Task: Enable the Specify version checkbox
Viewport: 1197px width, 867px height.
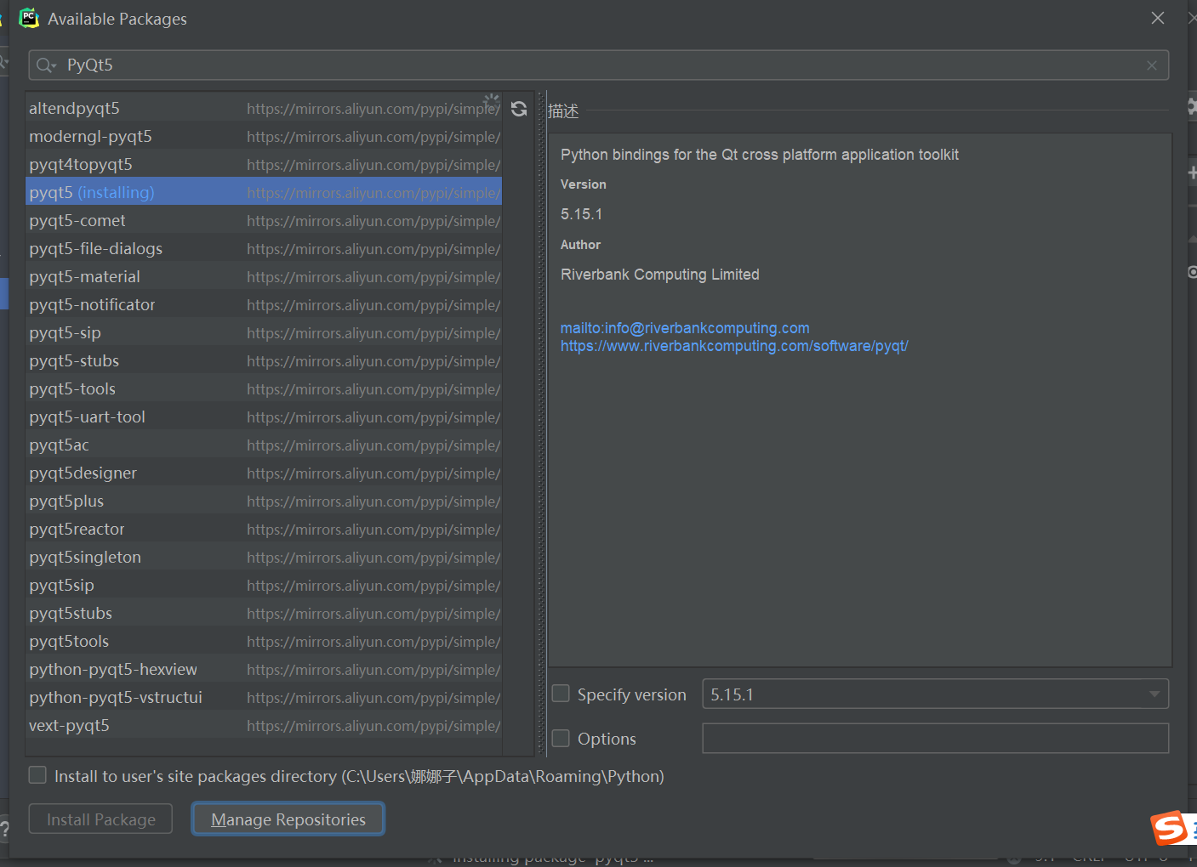Action: point(561,694)
